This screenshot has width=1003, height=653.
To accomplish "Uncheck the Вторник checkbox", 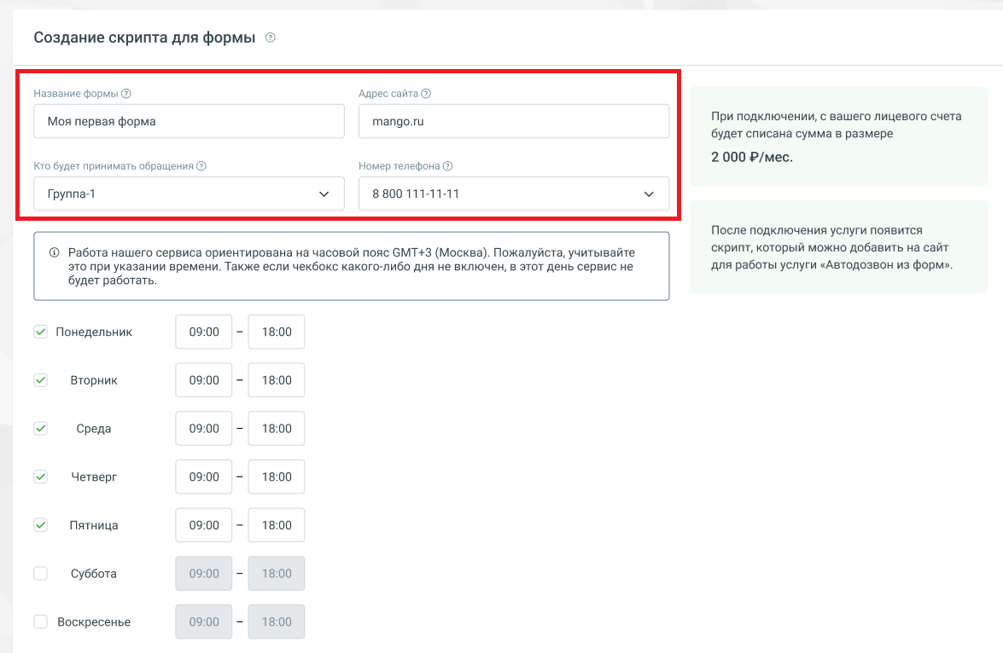I will point(40,380).
